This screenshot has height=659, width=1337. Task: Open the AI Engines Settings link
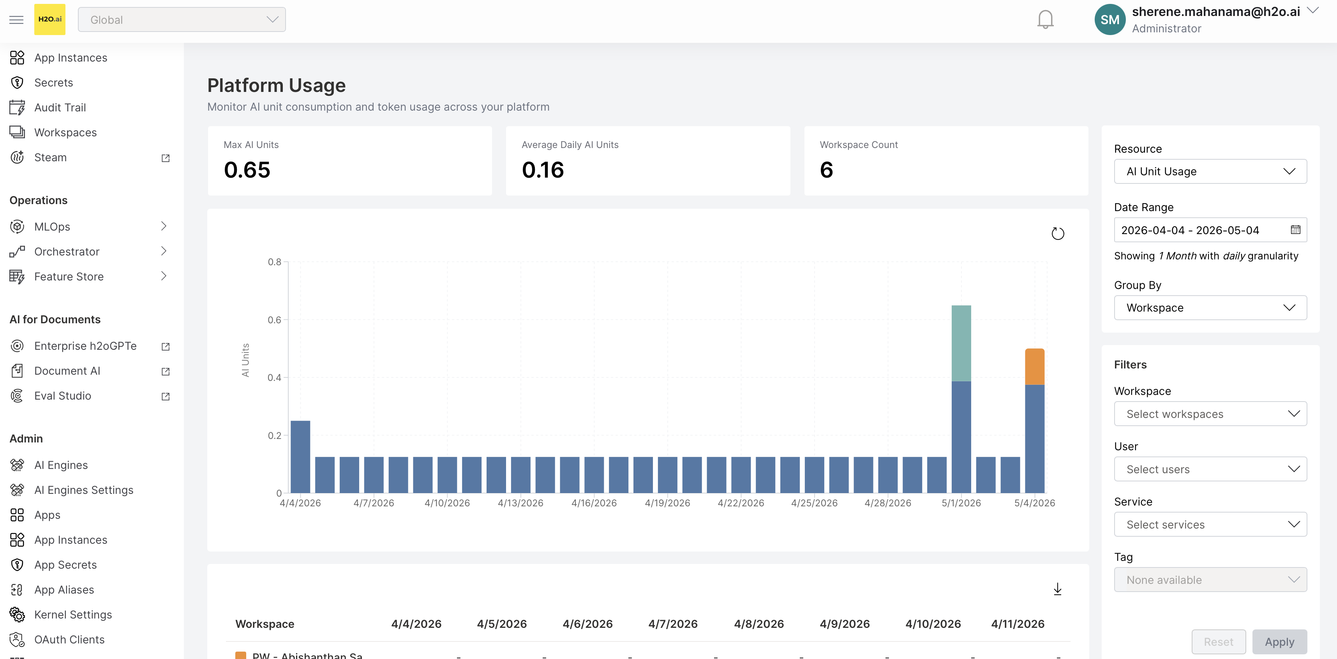pyautogui.click(x=83, y=490)
